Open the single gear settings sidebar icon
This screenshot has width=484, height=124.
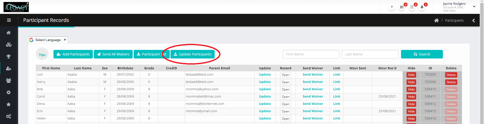9,92
